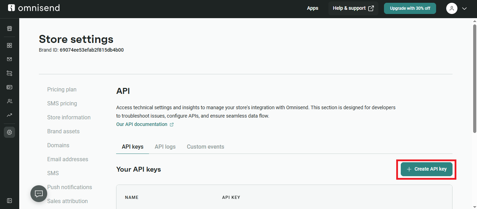477x209 pixels.
Task: Open Reports trend arrow icon
Action: point(9,115)
